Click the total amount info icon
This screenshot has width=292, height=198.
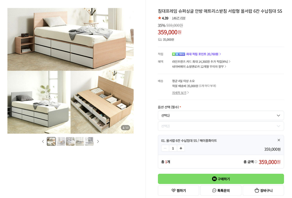tap(256, 162)
